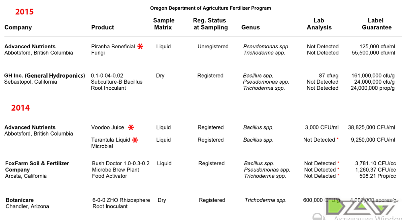Click the red asterisk next to Voodoo Juice

click(131, 127)
